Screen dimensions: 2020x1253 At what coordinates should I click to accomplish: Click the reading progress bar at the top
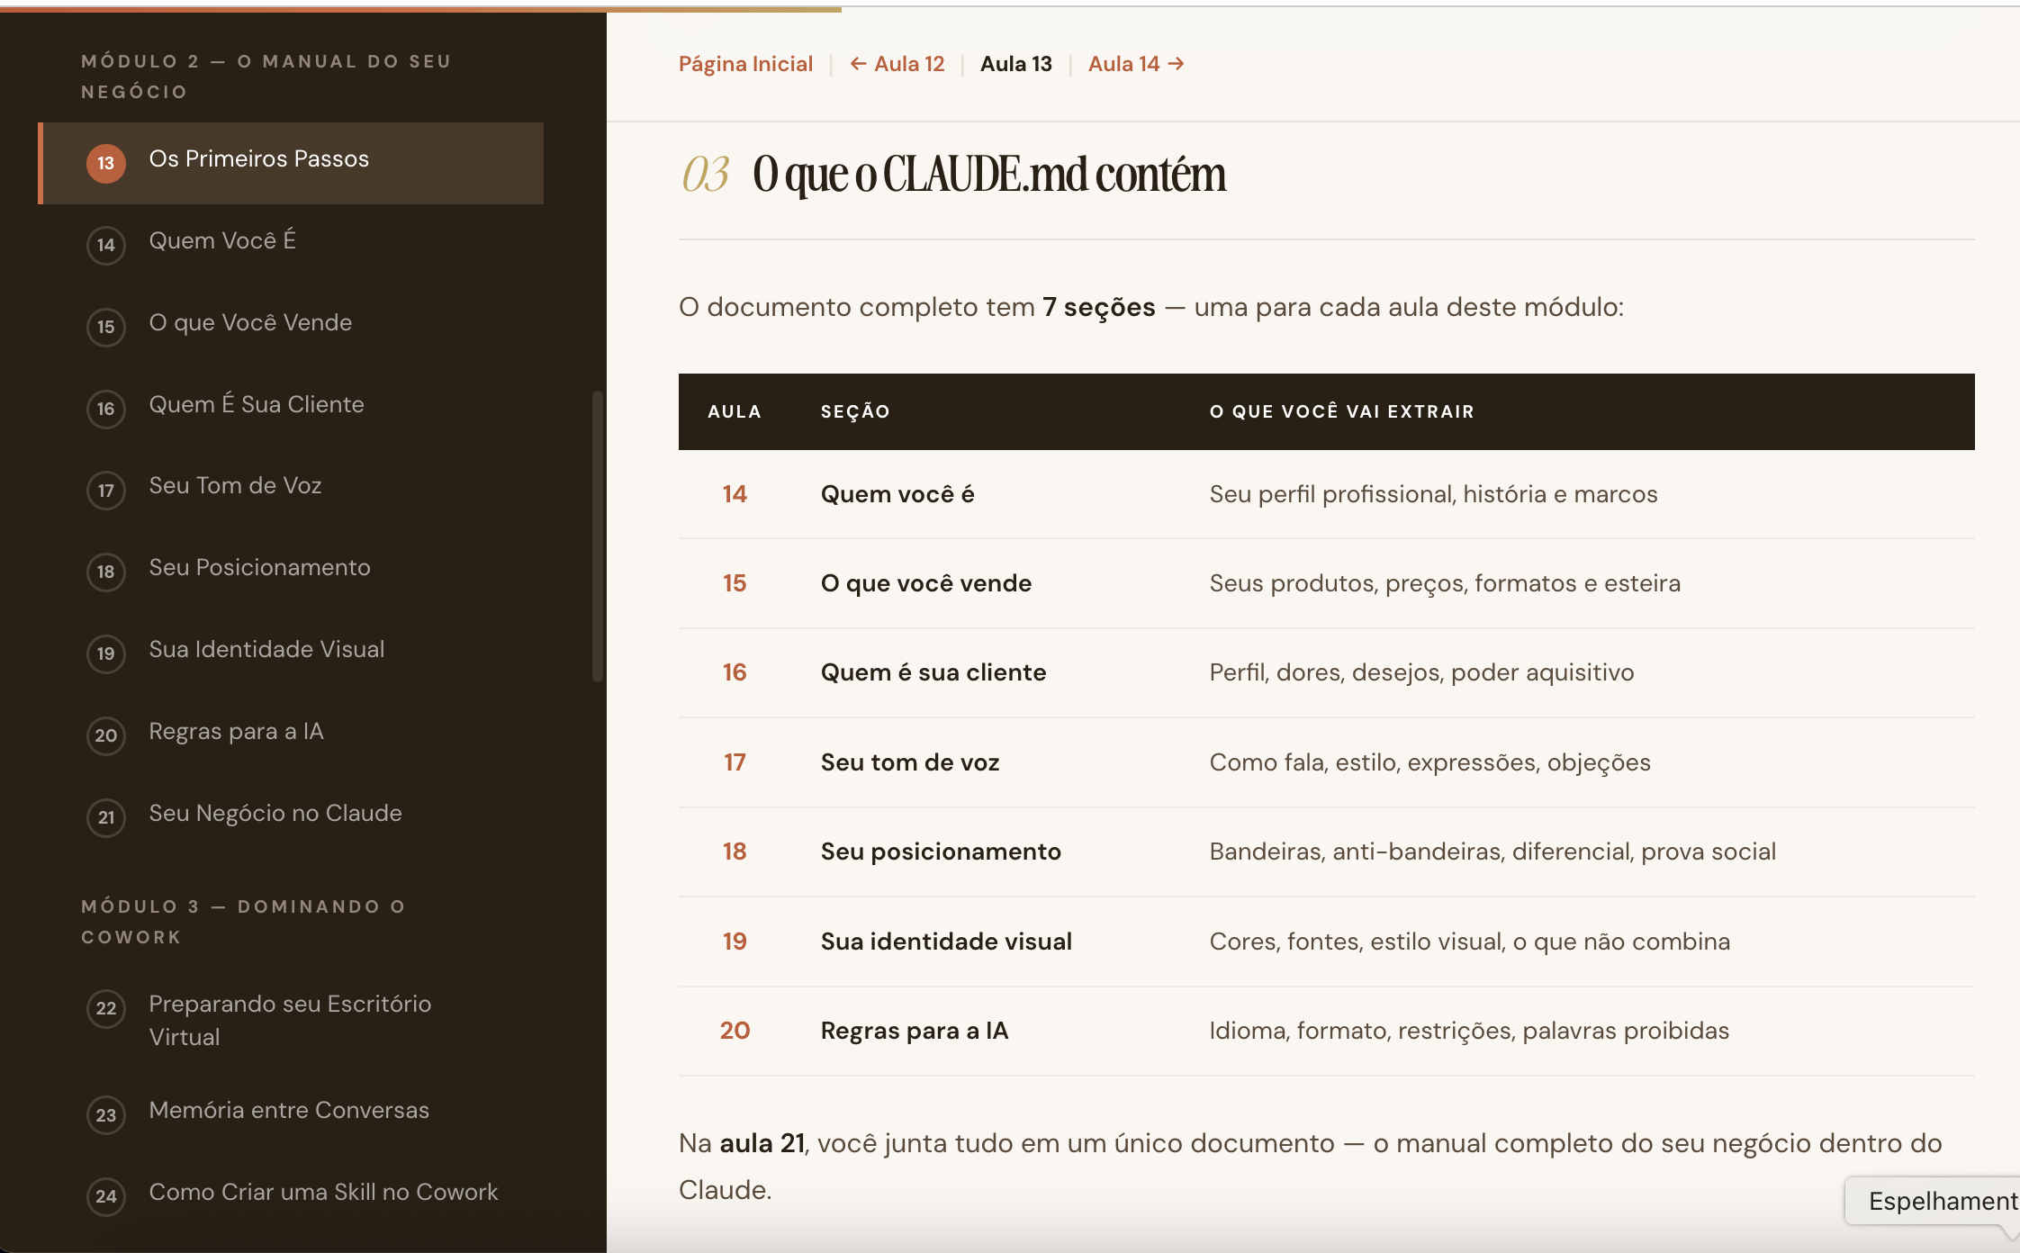[x=420, y=9]
